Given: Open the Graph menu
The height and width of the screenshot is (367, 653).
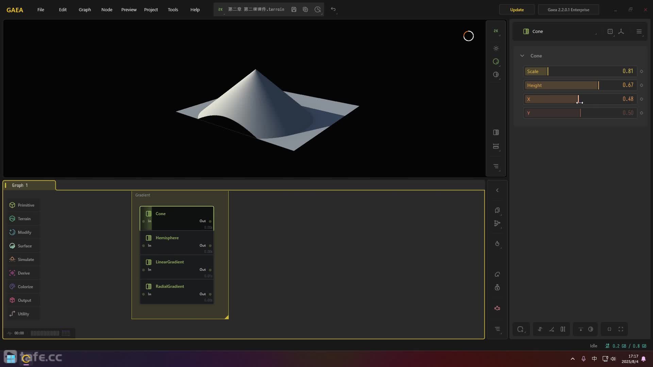Looking at the screenshot, I should point(85,10).
